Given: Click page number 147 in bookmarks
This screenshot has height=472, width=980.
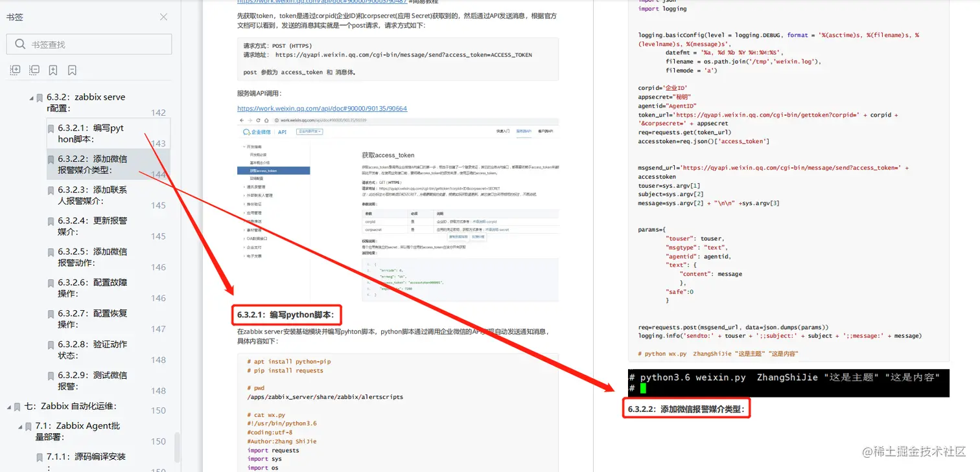Looking at the screenshot, I should click(158, 329).
